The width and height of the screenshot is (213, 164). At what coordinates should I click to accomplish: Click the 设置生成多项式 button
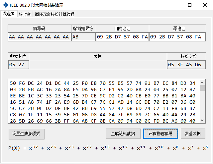tap(26, 134)
